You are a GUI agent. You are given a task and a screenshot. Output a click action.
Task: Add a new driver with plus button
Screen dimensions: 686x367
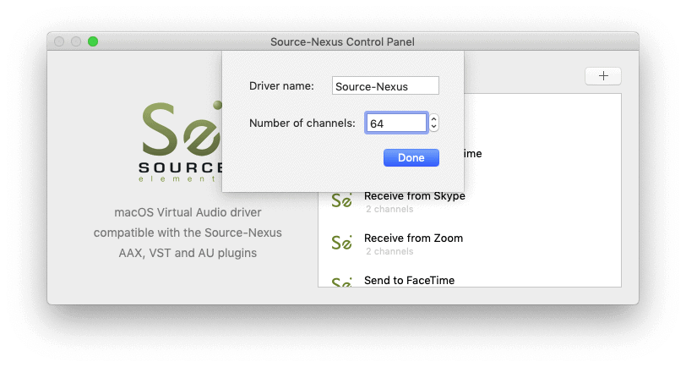[x=603, y=76]
